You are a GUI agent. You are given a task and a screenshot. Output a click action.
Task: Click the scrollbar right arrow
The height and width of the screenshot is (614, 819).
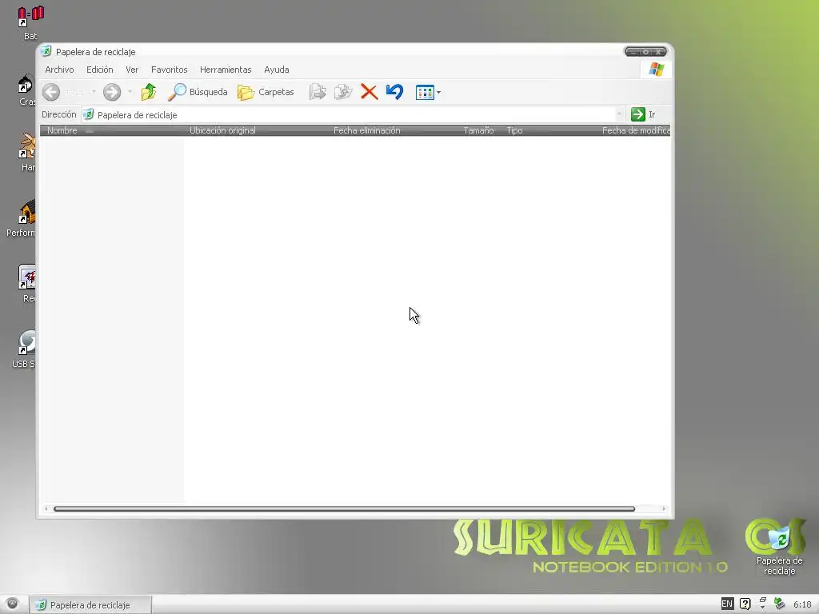point(664,508)
